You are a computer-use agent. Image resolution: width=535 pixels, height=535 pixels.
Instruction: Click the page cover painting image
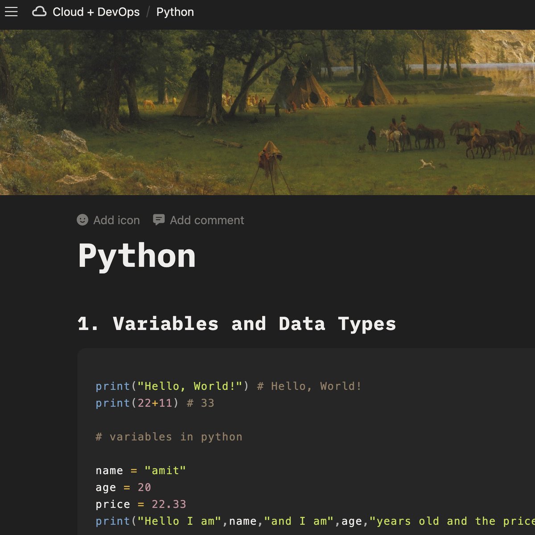tap(267, 112)
